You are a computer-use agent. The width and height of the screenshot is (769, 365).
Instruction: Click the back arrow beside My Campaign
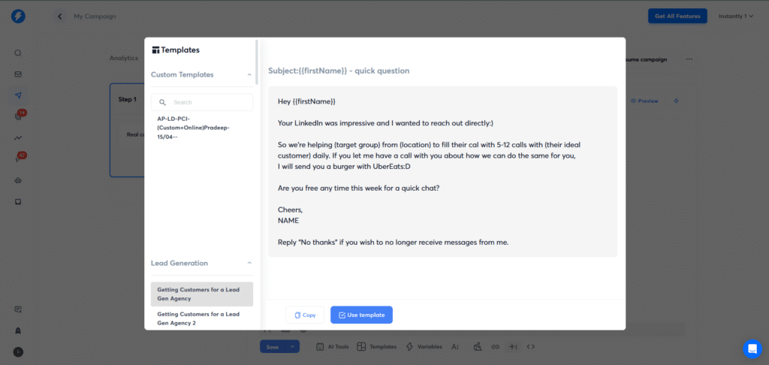point(60,17)
